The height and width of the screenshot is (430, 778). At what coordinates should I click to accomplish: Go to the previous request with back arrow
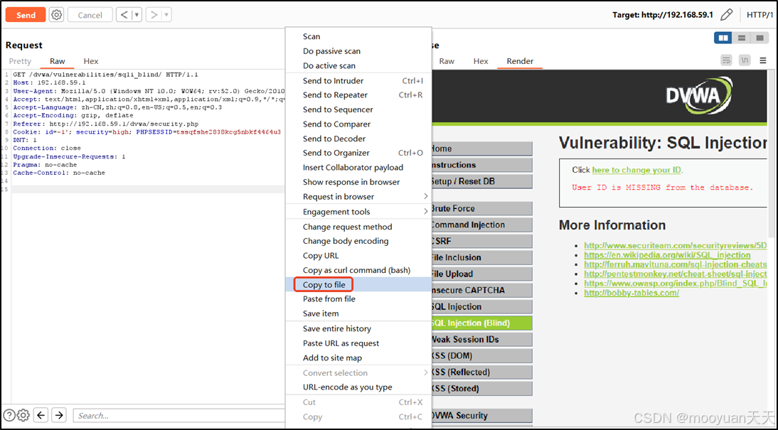[124, 15]
